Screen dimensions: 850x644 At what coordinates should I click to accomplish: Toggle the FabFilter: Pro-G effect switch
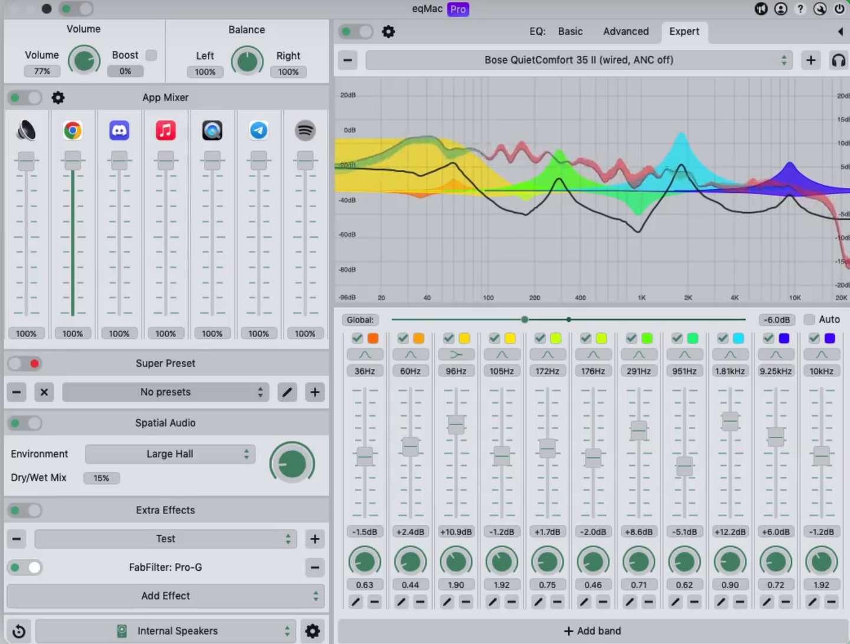pyautogui.click(x=25, y=567)
